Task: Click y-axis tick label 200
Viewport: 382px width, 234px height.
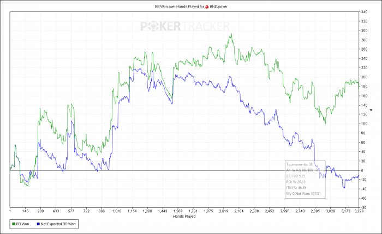Action: 365,77
